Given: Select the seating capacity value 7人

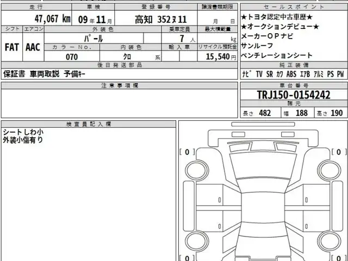Looking at the screenshot, I should [187, 39].
